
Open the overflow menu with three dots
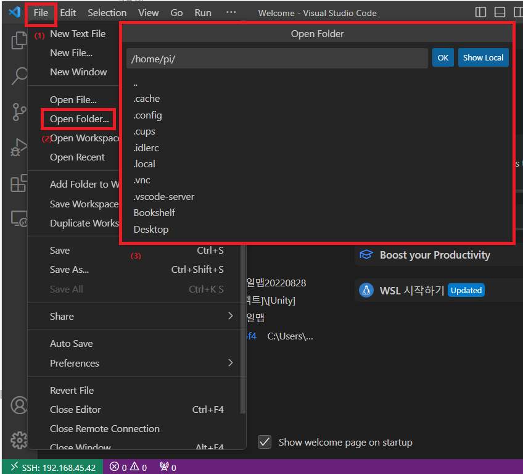click(231, 12)
